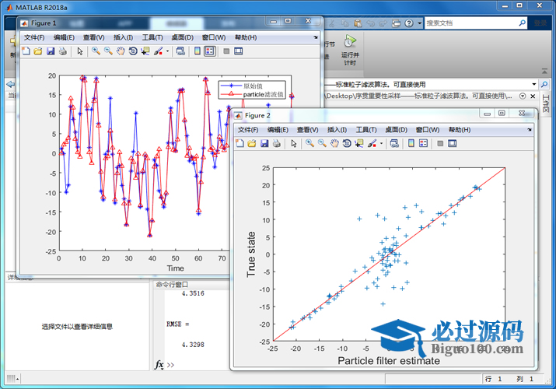Choose the Pan hand tool in Figure 1
Viewport: 556px width, 389px height.
tap(121, 51)
